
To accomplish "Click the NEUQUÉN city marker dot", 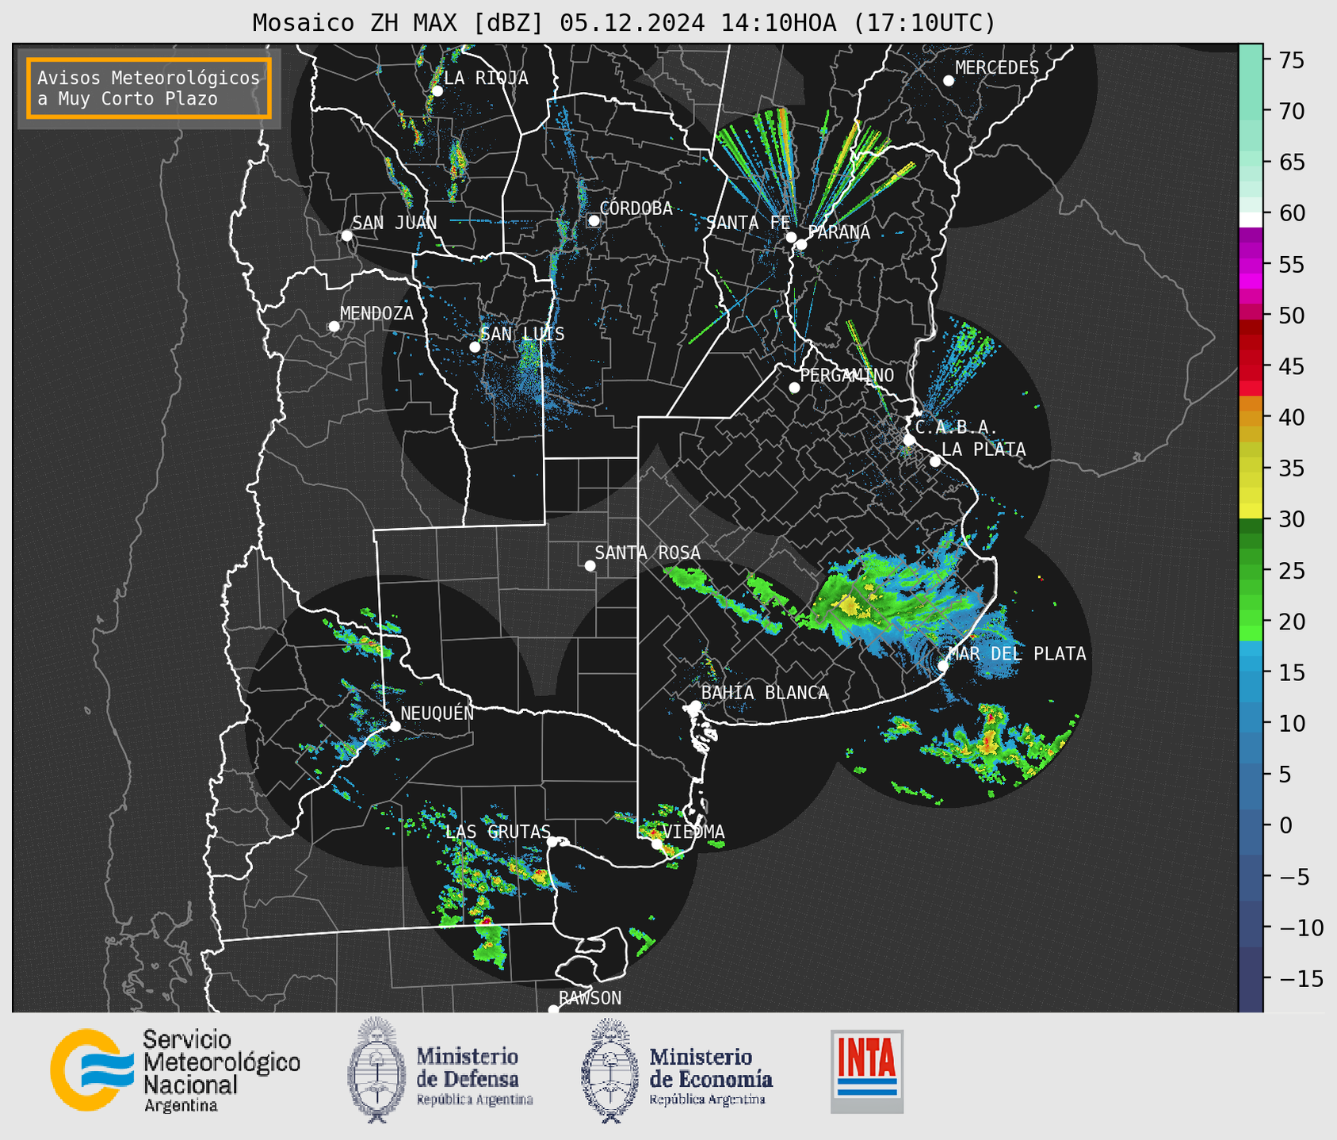I will (395, 726).
